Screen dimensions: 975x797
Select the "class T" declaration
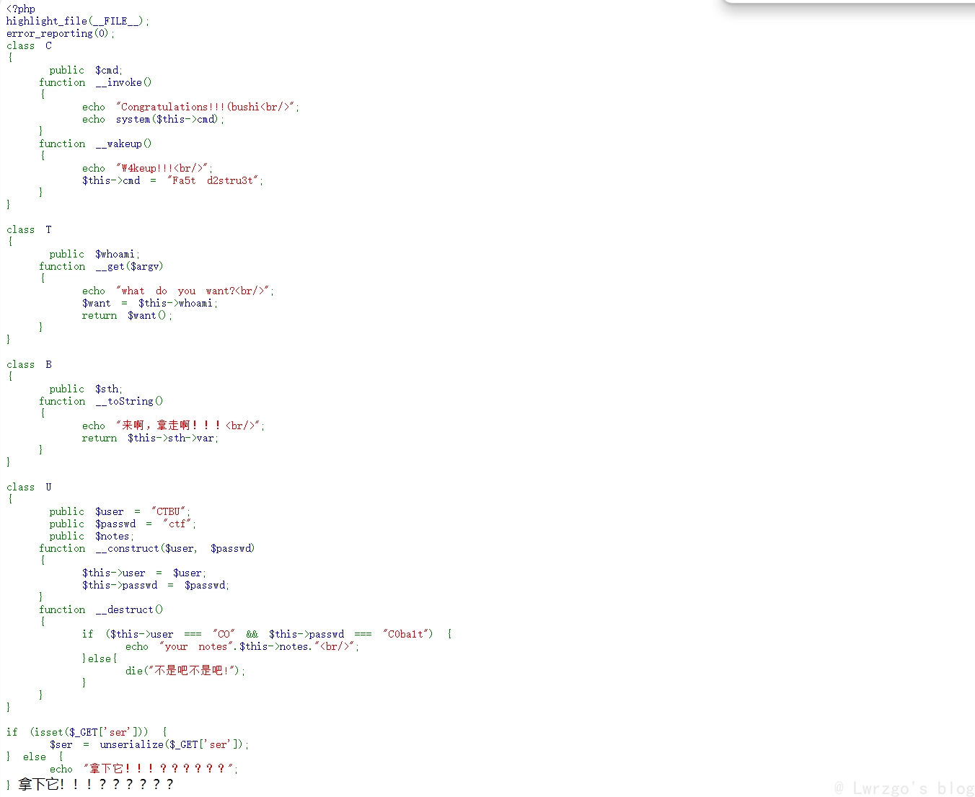[29, 229]
